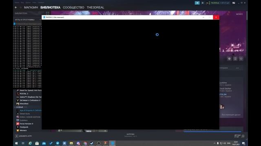Open Steam notifications bell icon
Viewport: 261px width, 146px height.
point(202,3)
